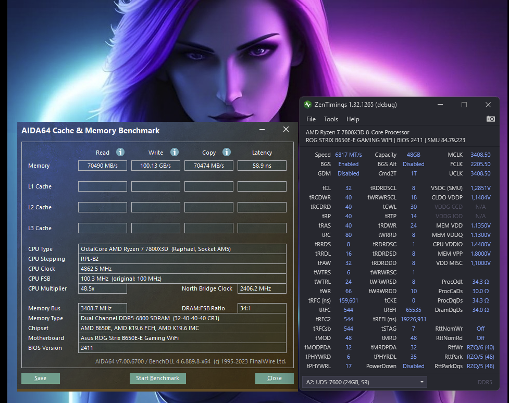Maximize the ZenTimings window
Screen dimensions: 509x403
pos(464,105)
